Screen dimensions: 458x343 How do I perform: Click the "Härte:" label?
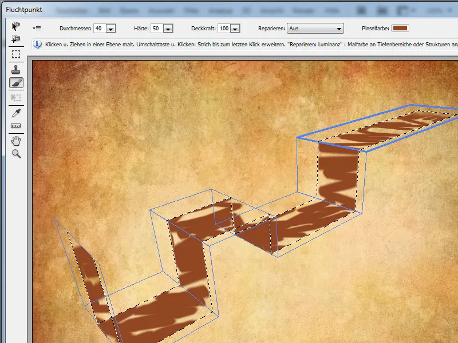click(141, 28)
